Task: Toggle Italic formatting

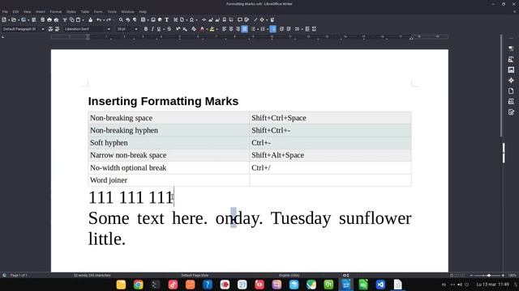Action: [152, 29]
